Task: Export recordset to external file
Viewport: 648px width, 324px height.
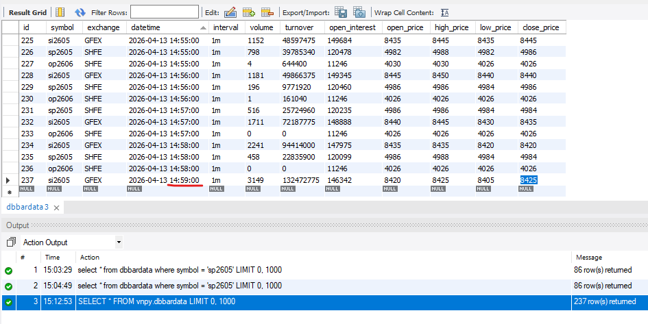Action: click(x=341, y=12)
